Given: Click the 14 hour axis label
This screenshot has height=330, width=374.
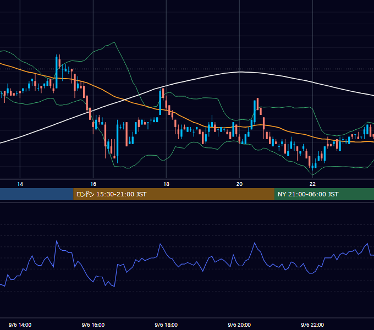Looking at the screenshot, I should (20, 184).
